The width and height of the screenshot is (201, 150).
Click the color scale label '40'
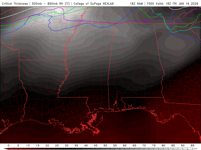coord(86,145)
